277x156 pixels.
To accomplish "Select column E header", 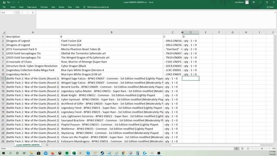I will click(206, 32).
